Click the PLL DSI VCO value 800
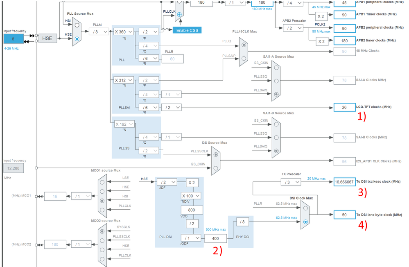 (x=192, y=210)
